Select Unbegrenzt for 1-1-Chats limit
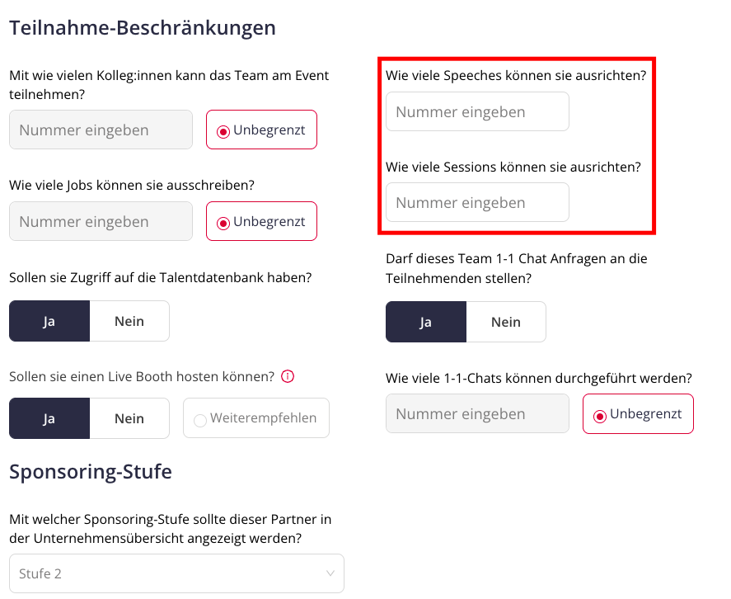The width and height of the screenshot is (731, 599). pos(638,413)
